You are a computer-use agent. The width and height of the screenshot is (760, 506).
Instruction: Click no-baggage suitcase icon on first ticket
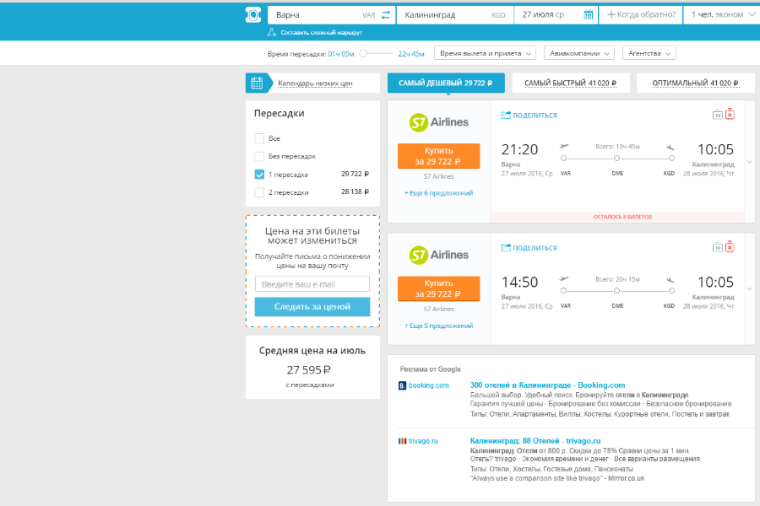(730, 115)
